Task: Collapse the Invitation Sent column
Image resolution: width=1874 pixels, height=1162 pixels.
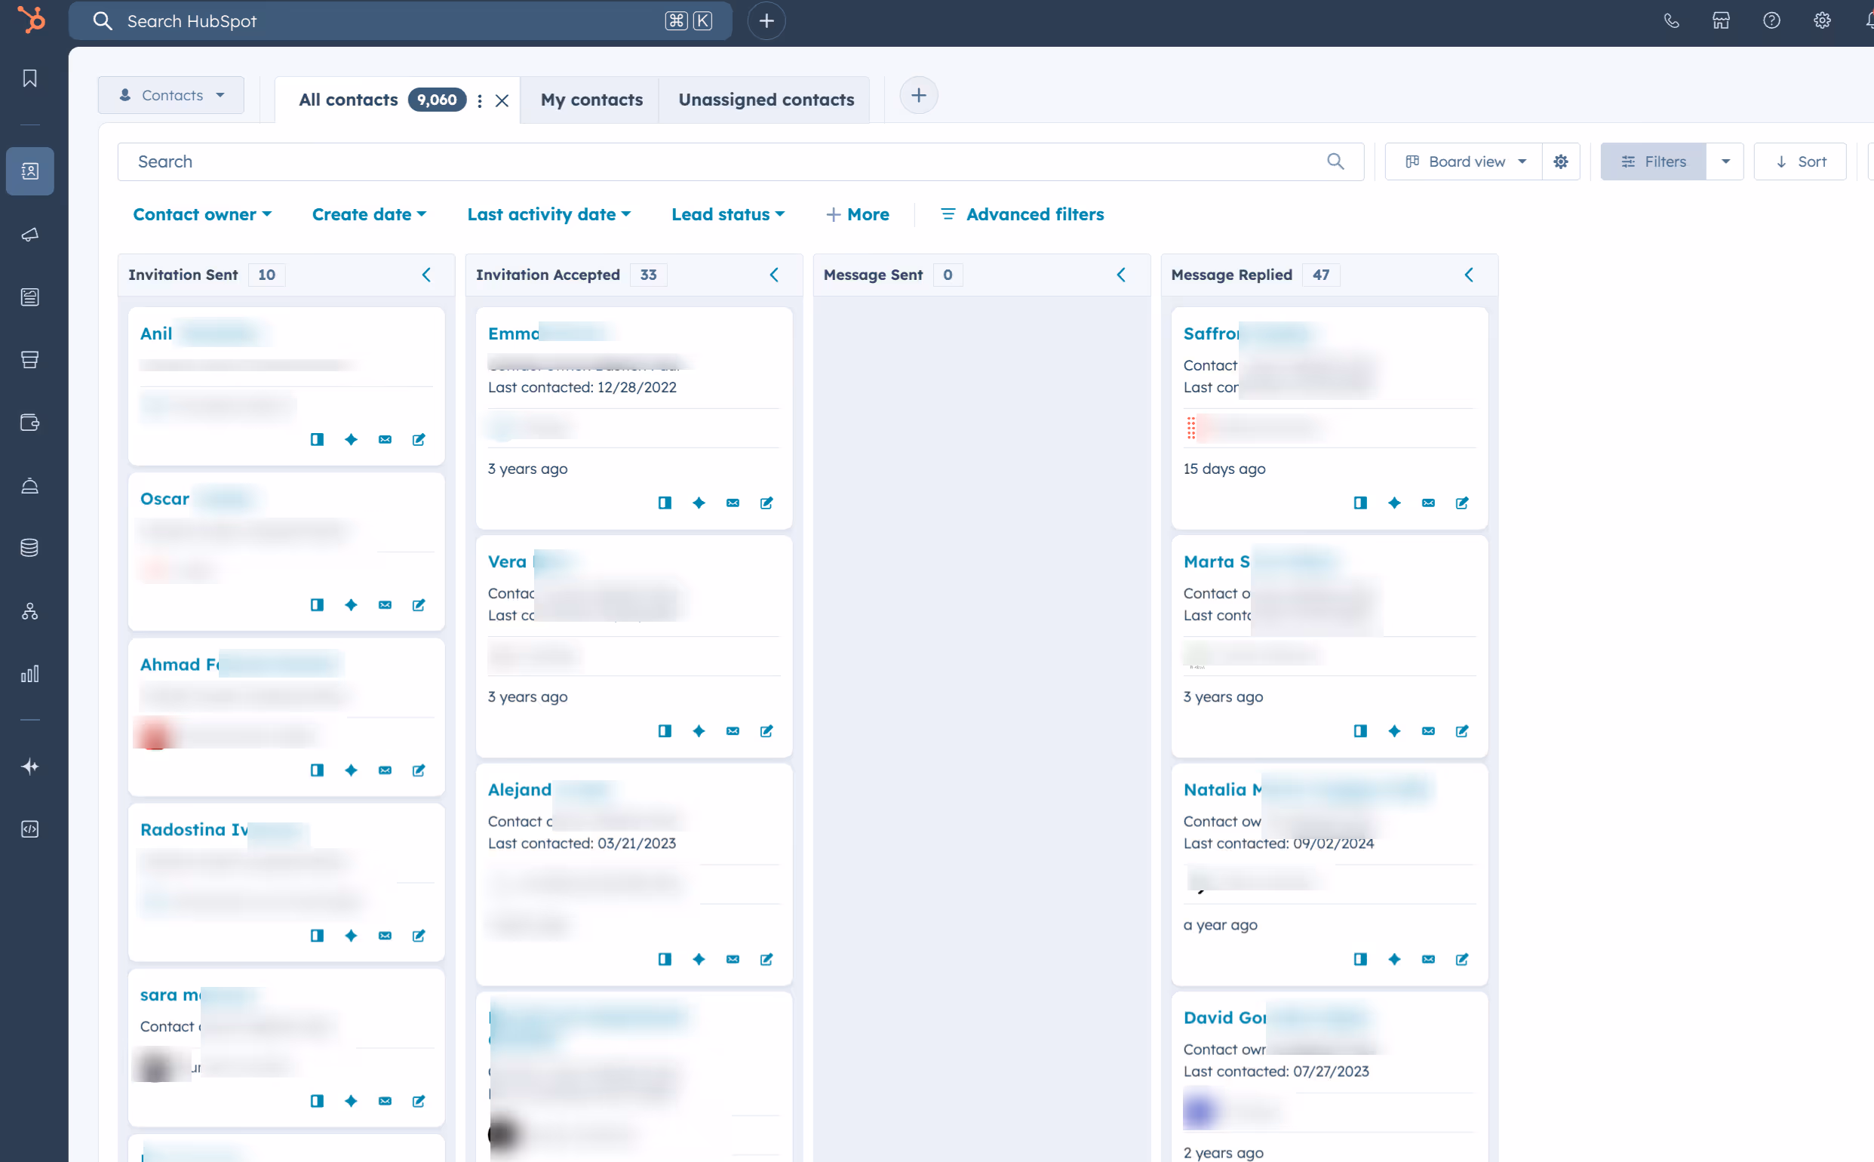Action: pos(426,275)
